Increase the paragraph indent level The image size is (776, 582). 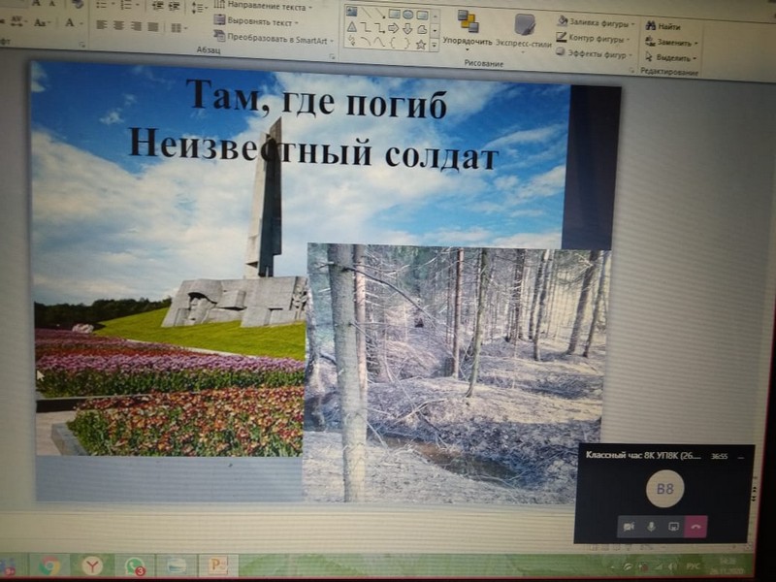click(174, 7)
